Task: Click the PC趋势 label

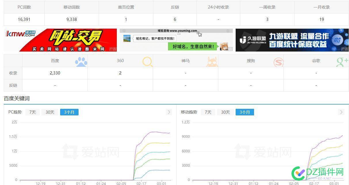Action: coord(15,112)
